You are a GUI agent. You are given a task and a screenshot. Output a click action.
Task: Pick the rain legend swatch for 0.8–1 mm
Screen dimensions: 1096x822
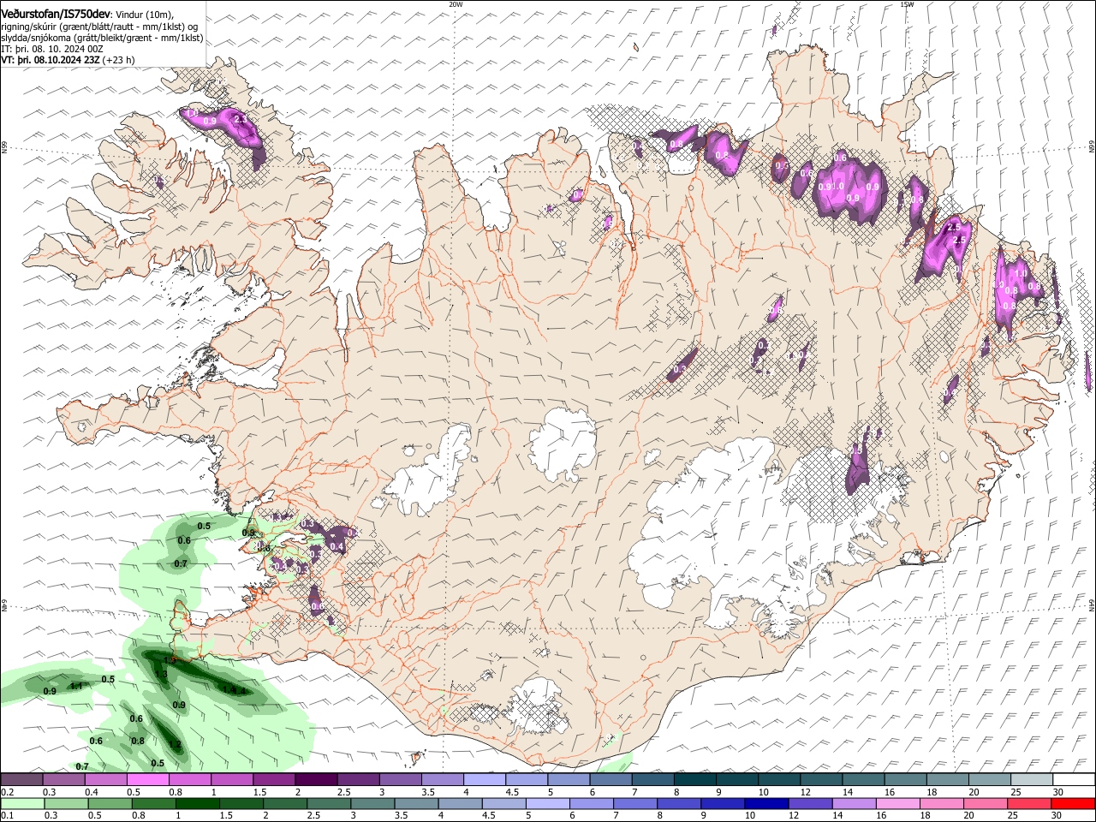[153, 803]
